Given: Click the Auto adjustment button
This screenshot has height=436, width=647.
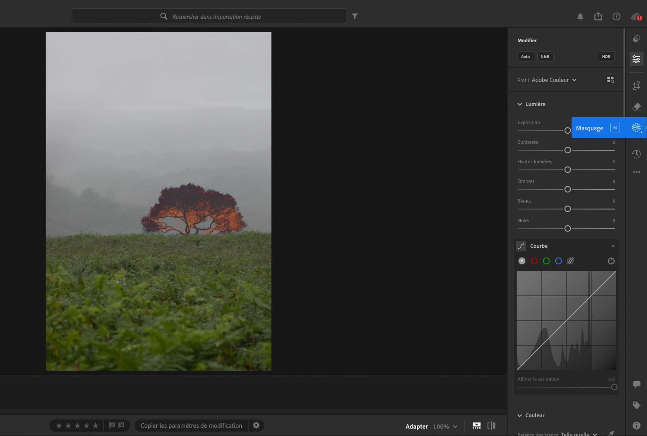Looking at the screenshot, I should point(525,57).
